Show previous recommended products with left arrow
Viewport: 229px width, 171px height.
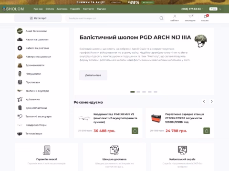click(204, 101)
